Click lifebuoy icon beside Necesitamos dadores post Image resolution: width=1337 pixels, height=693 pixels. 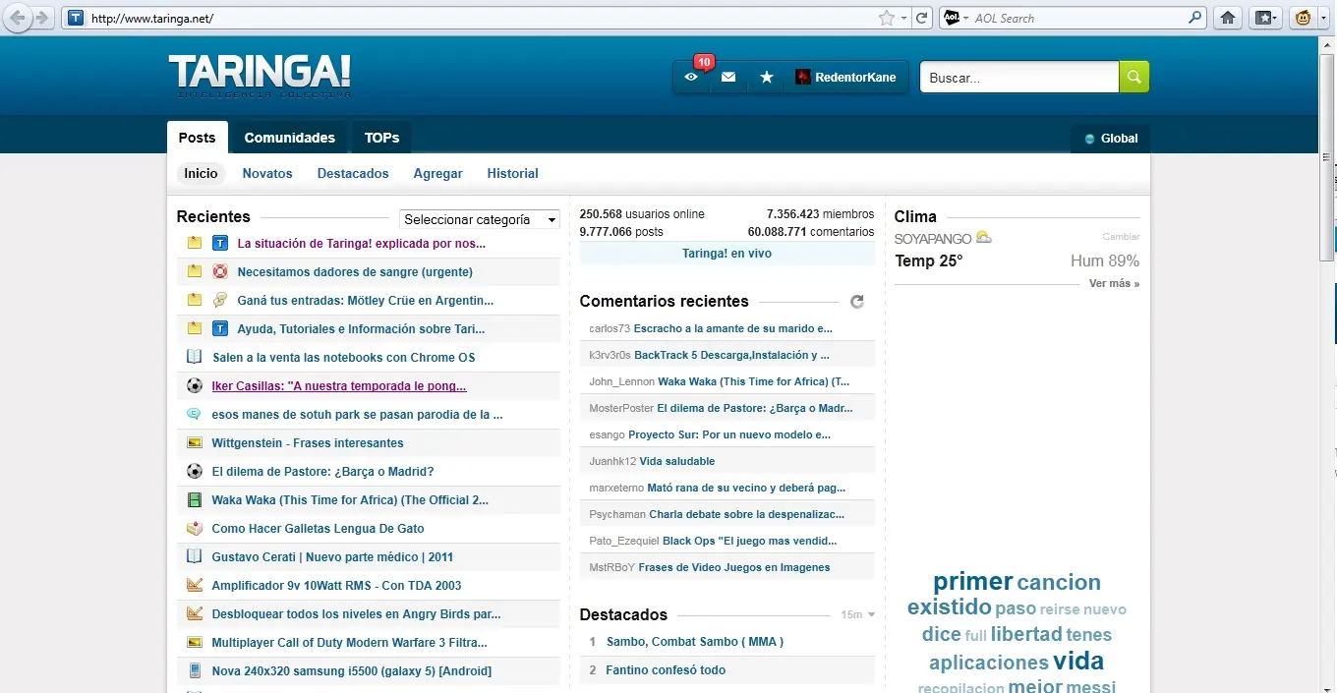(x=220, y=271)
